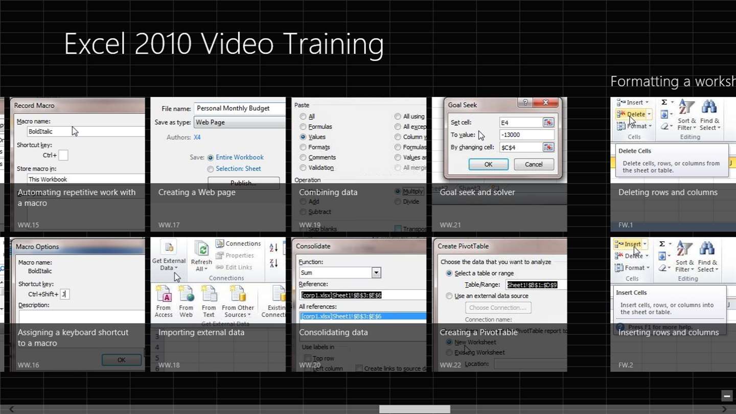Open the 'Goal seek and solver' video tile
The image size is (736, 414).
(499, 165)
